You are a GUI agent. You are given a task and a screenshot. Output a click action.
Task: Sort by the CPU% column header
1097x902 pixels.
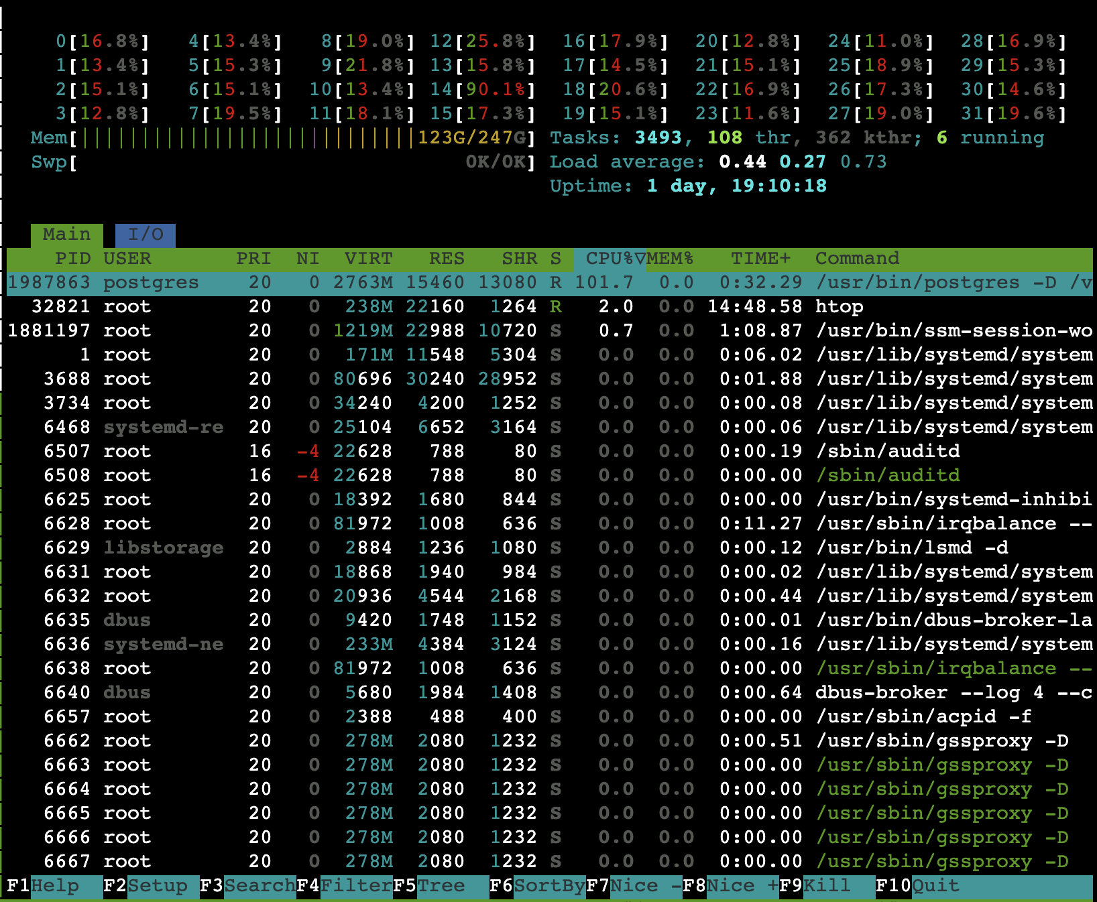pyautogui.click(x=610, y=259)
